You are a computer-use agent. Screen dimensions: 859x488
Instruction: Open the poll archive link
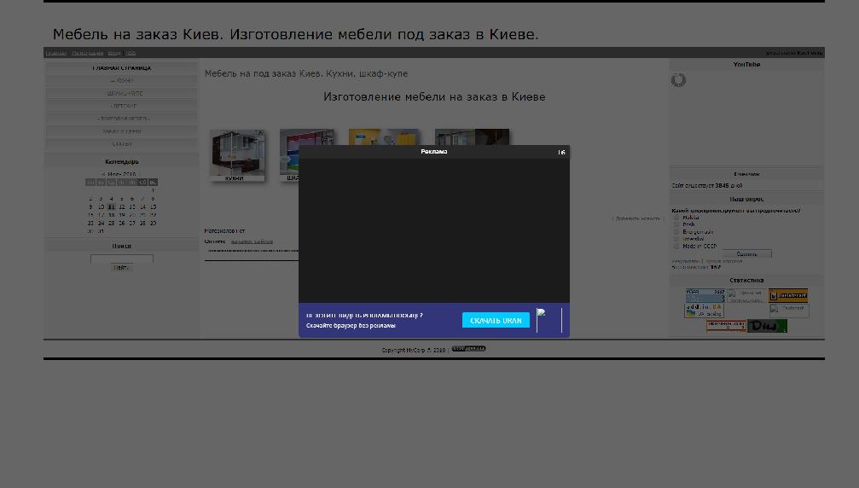coord(723,261)
